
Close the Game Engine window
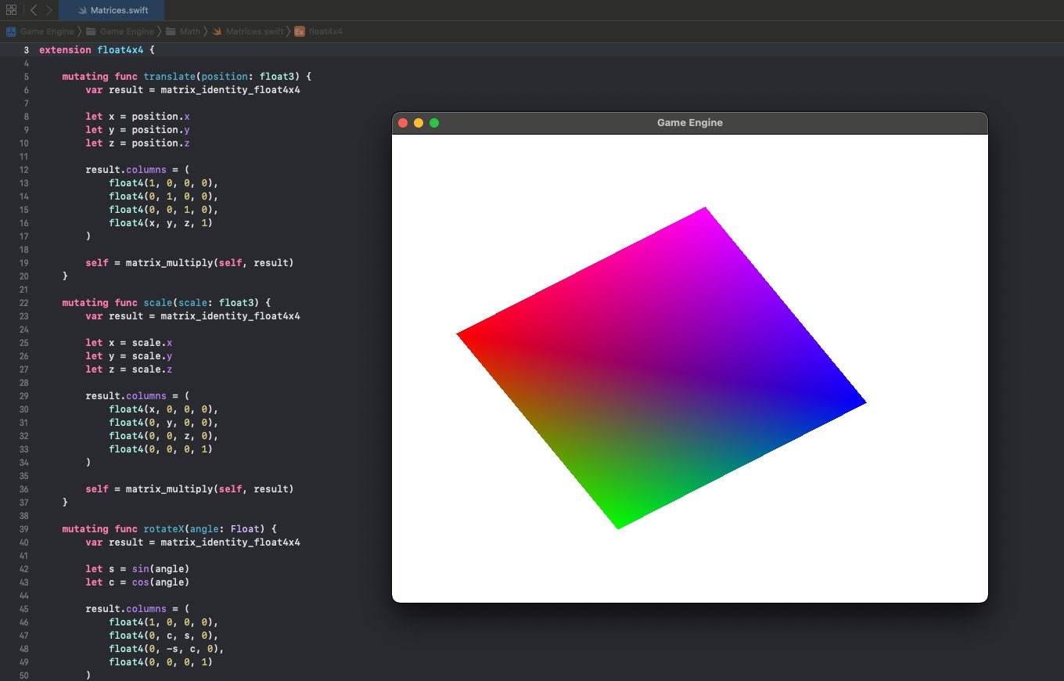pyautogui.click(x=403, y=123)
